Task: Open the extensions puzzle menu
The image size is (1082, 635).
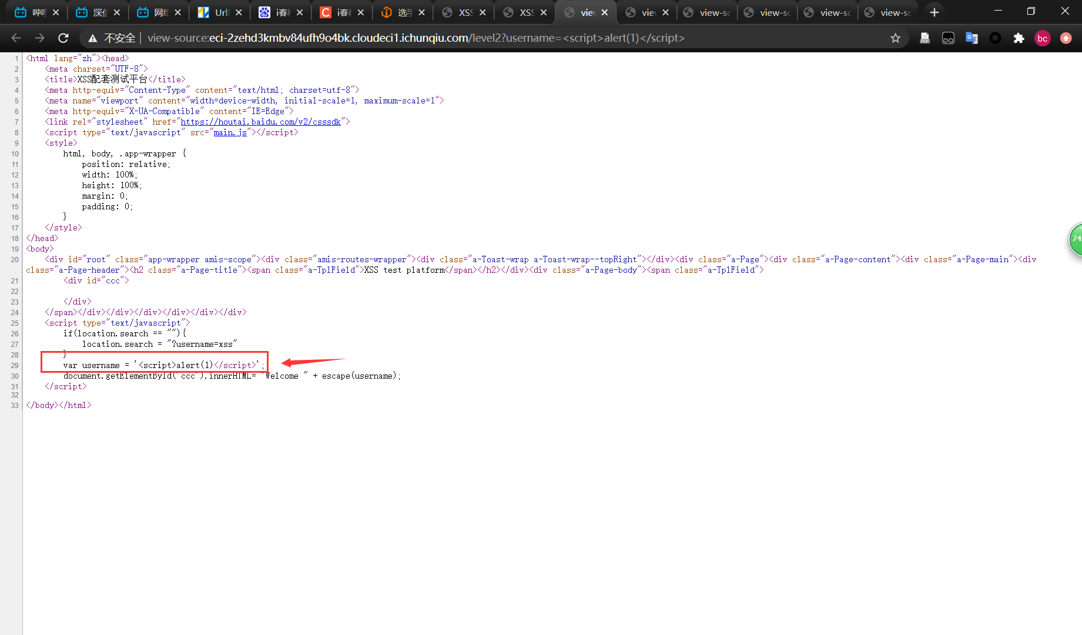Action: coord(1019,38)
